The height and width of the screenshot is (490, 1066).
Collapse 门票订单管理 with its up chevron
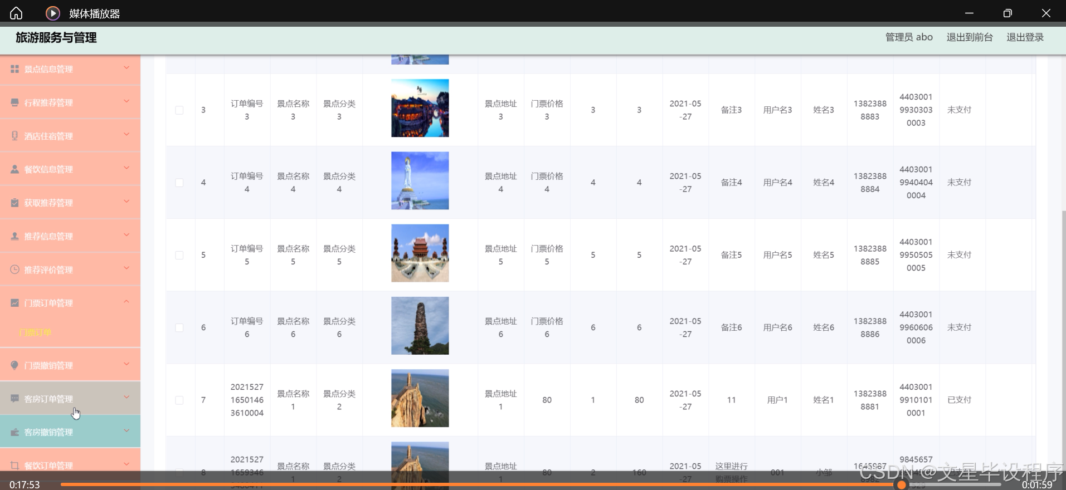126,302
